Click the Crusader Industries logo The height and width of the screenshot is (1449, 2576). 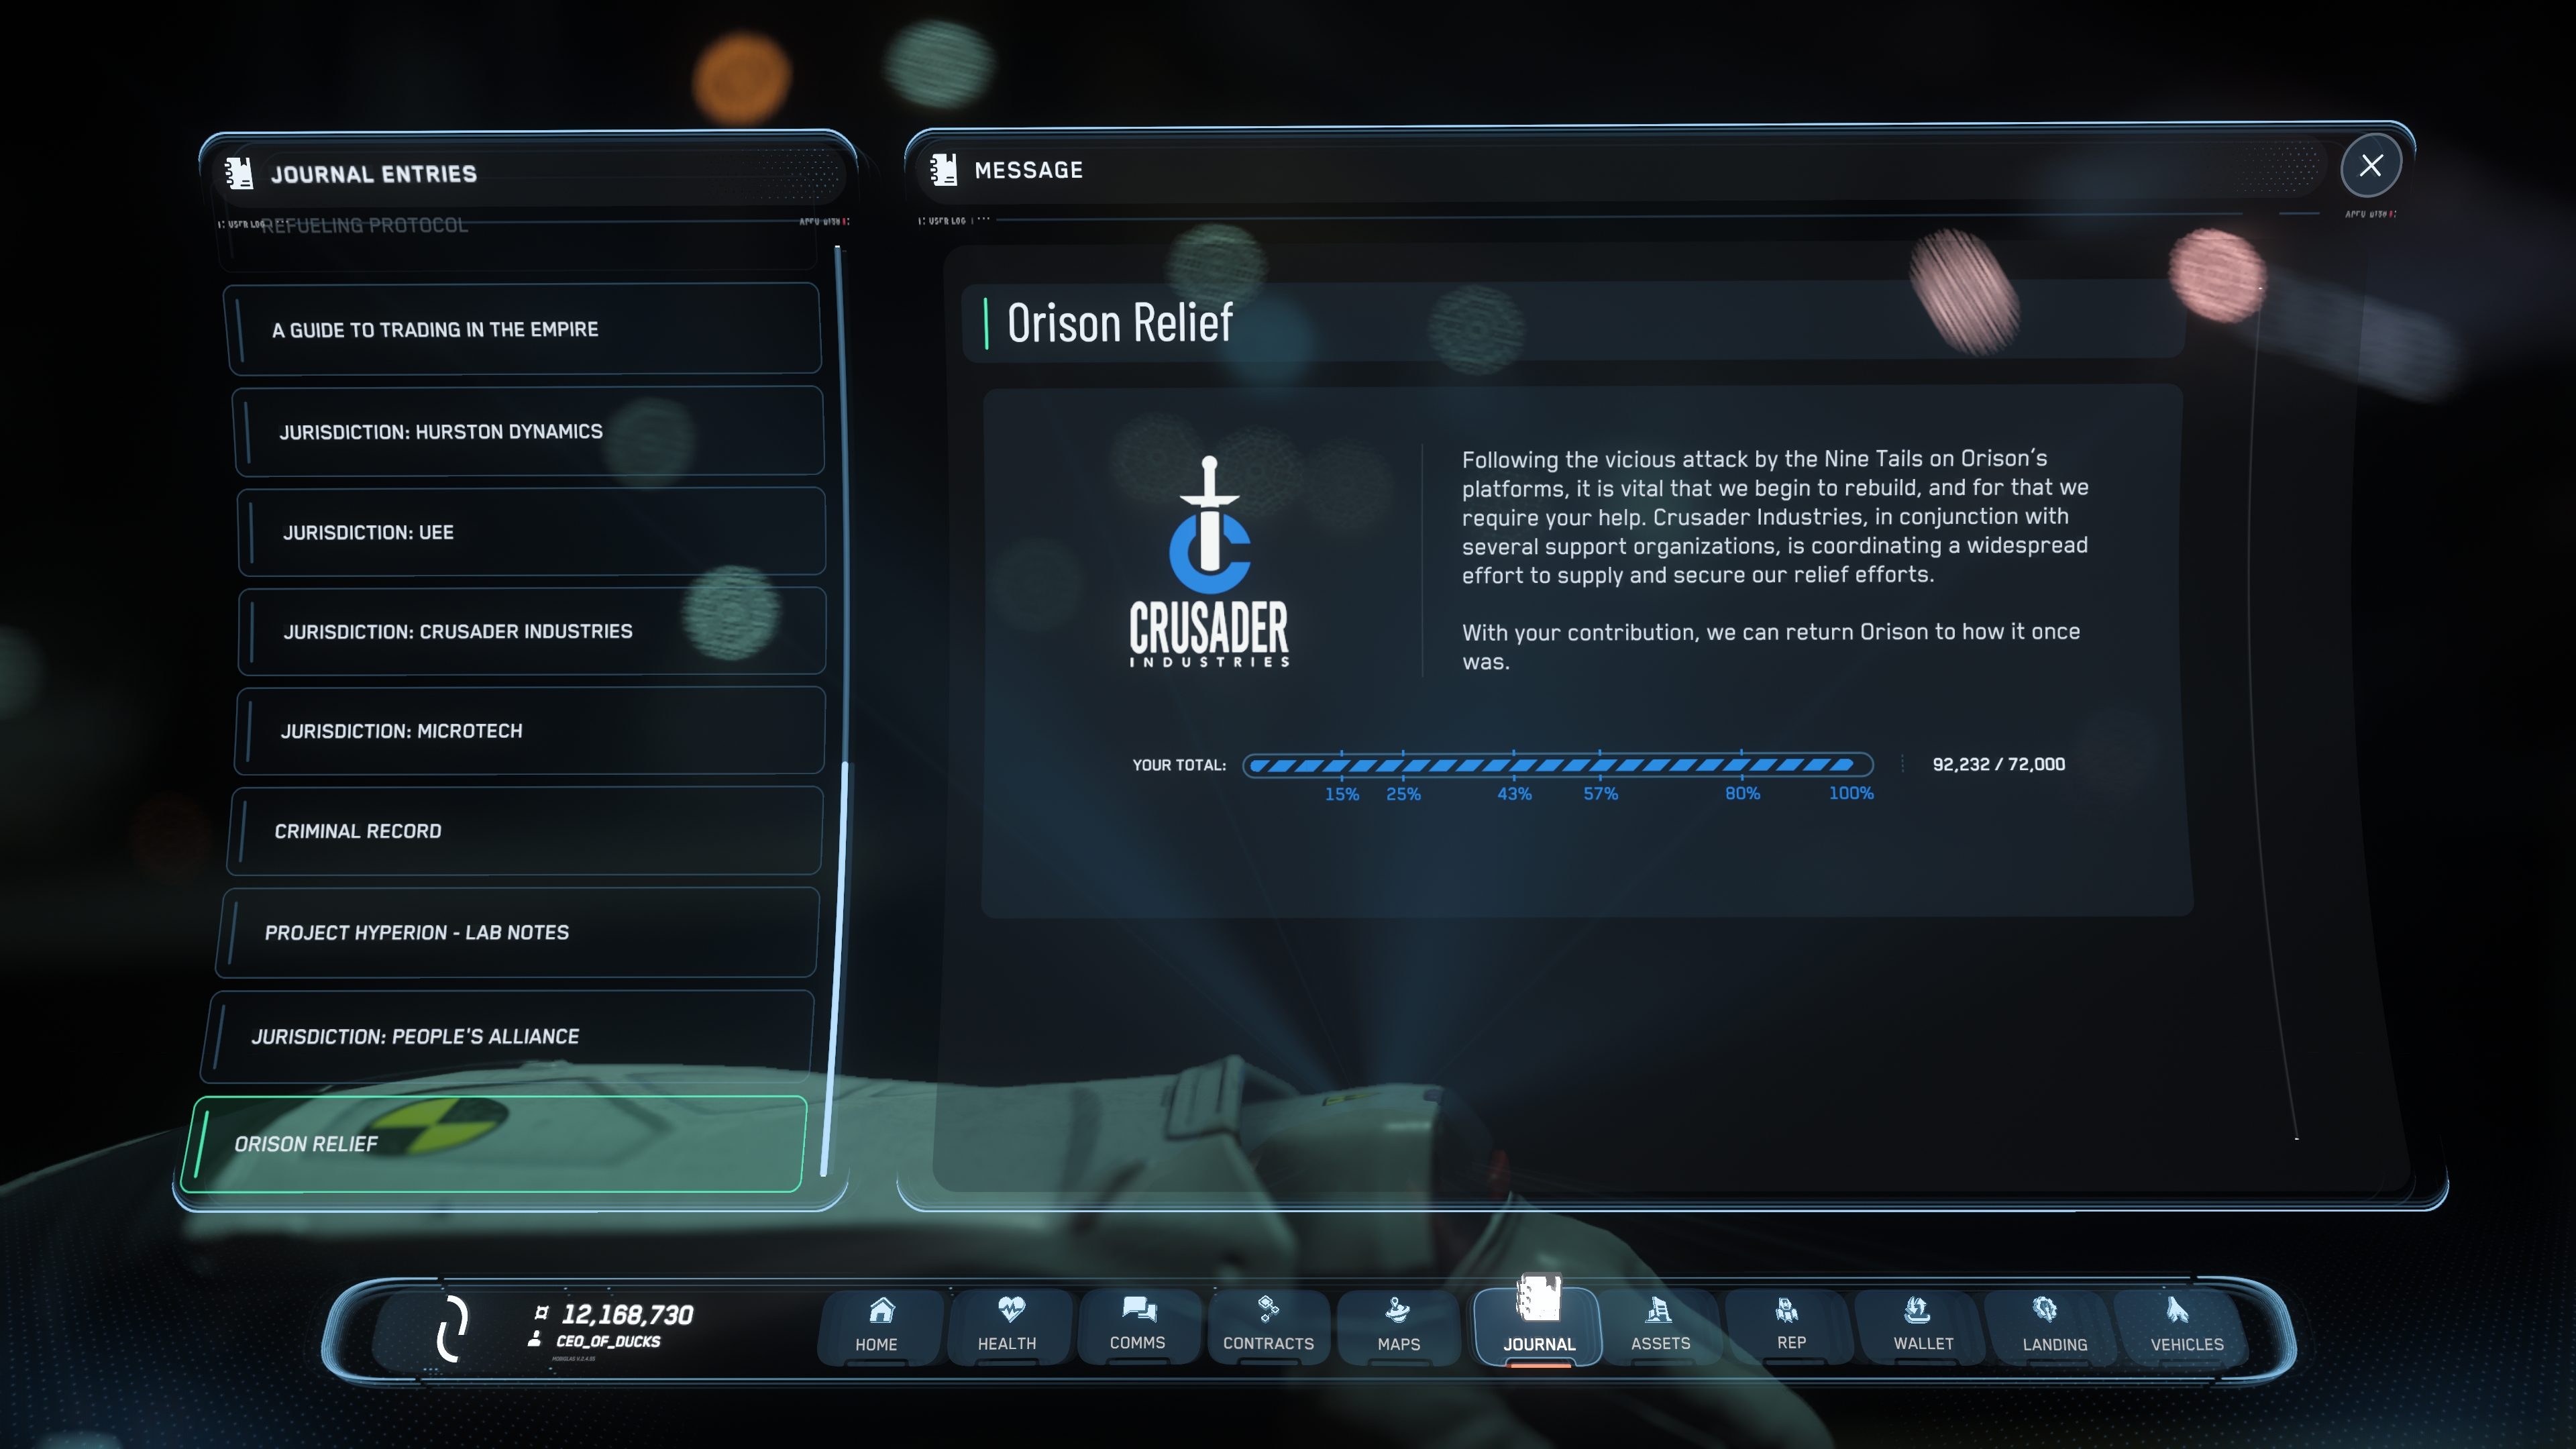(x=1209, y=561)
